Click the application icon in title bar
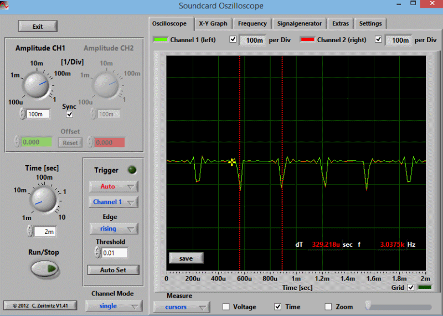Viewport: 443px width, 316px height. click(x=4, y=6)
